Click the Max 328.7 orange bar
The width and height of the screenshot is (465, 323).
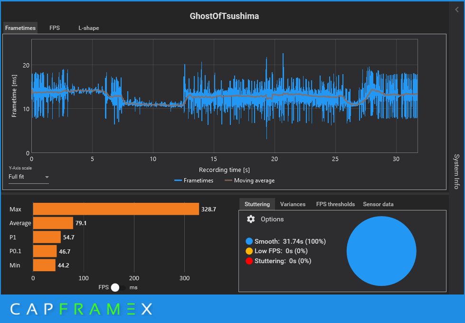(116, 209)
